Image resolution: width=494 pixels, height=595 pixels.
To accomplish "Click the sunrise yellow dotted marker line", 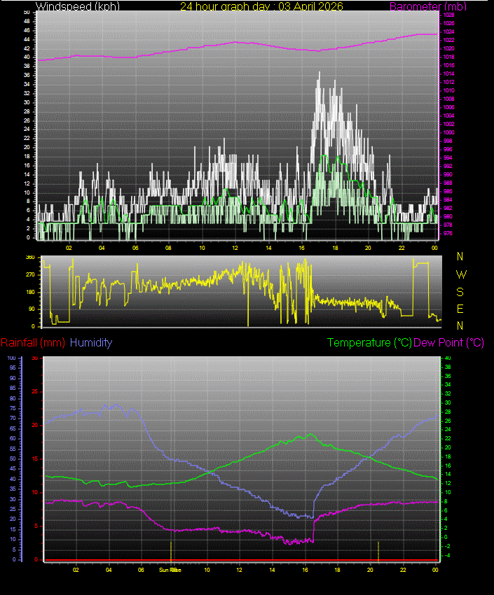I will pyautogui.click(x=171, y=551).
